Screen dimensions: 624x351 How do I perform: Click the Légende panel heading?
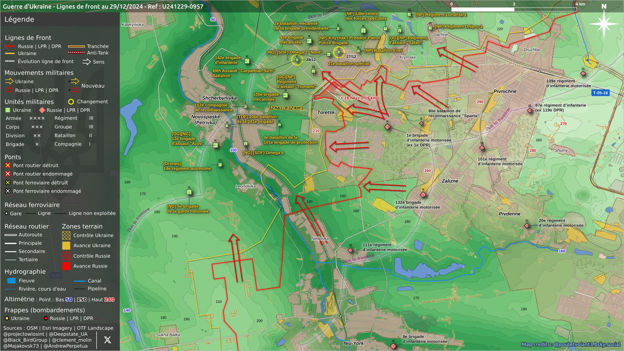click(x=19, y=19)
